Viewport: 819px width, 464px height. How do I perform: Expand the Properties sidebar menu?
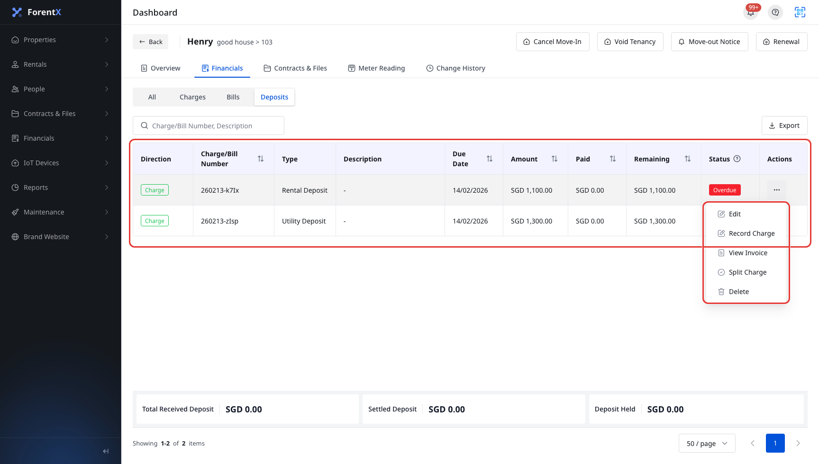[61, 40]
